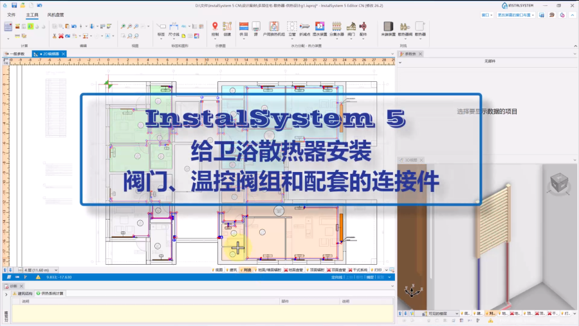Toggle the 底图 layer visibility

217,270
